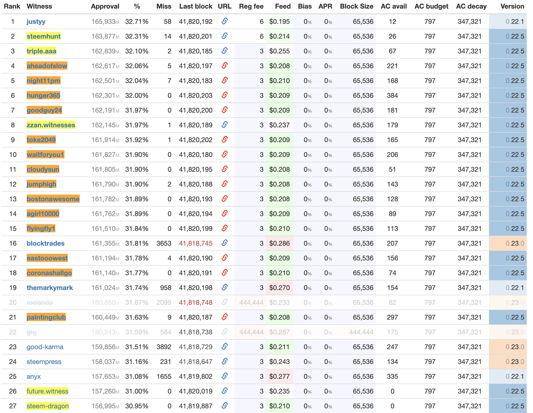The image size is (533, 413).
Task: Open triple.aaa's URL link icon
Action: 224,51
